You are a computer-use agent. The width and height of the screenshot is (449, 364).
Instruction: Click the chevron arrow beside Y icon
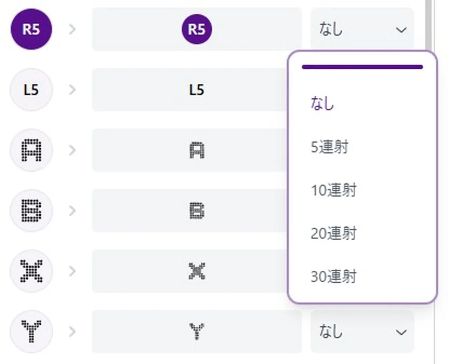tap(72, 331)
